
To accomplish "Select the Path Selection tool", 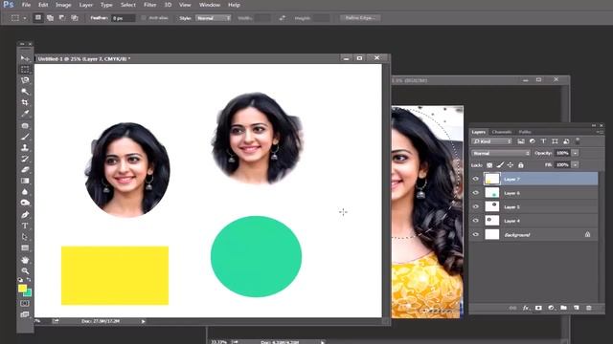I will tap(25, 237).
